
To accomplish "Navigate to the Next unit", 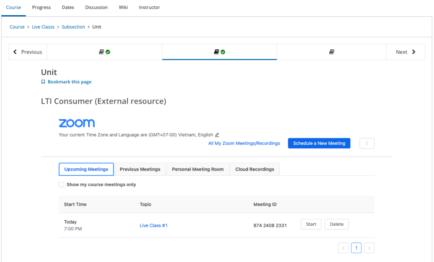I will (x=405, y=52).
